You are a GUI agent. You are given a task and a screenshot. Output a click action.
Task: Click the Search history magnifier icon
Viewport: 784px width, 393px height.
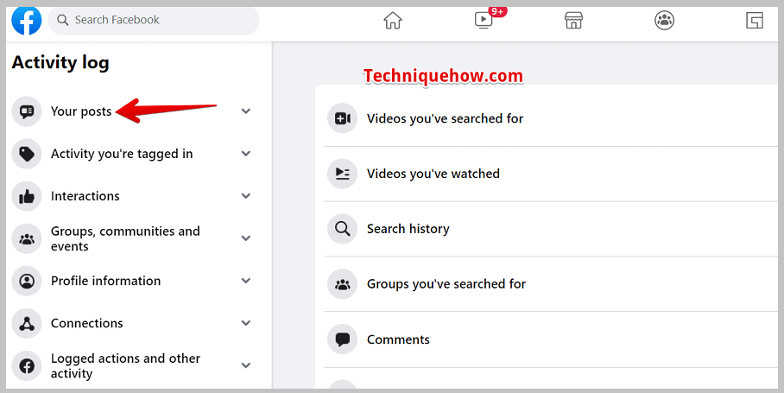[342, 229]
